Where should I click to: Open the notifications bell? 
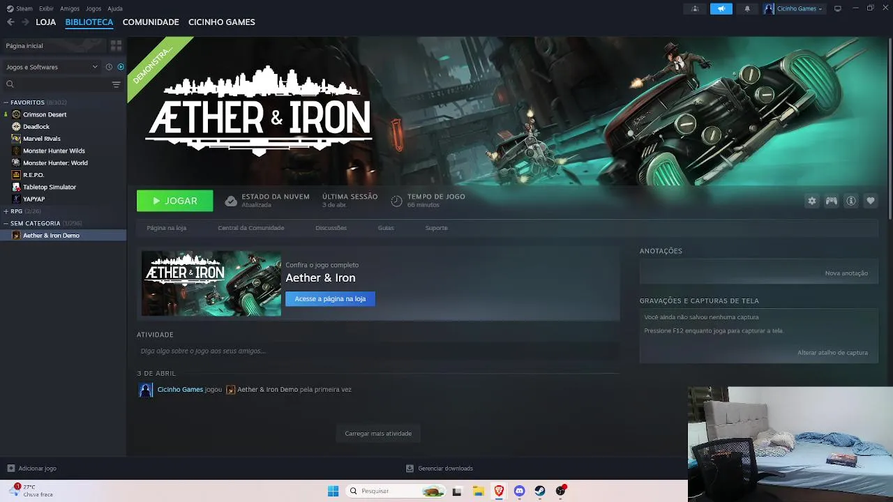(x=747, y=9)
